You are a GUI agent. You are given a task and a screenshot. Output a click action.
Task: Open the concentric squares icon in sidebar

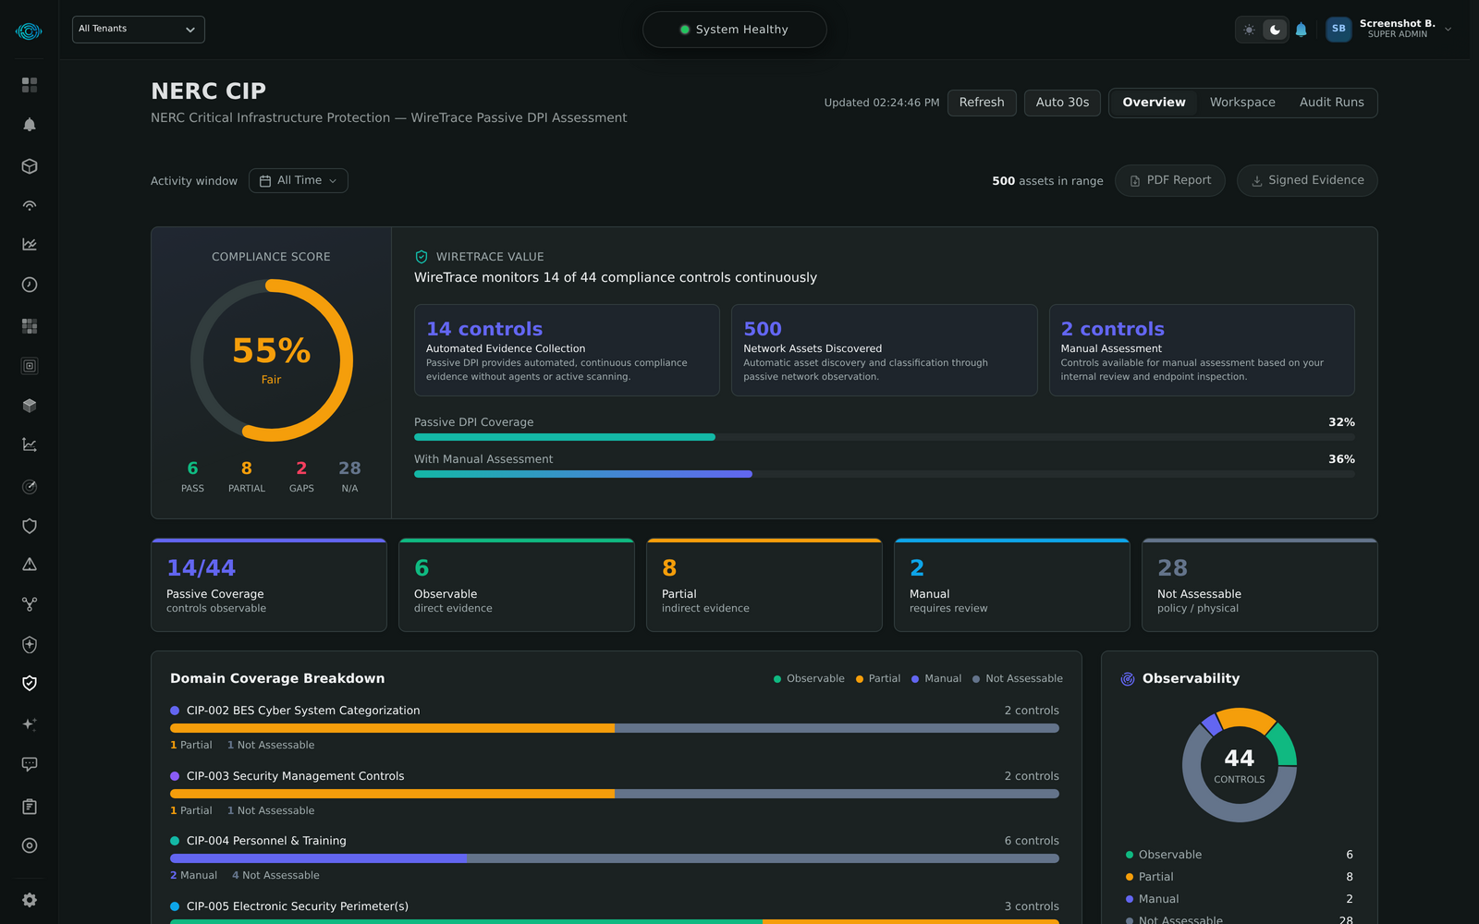30,366
